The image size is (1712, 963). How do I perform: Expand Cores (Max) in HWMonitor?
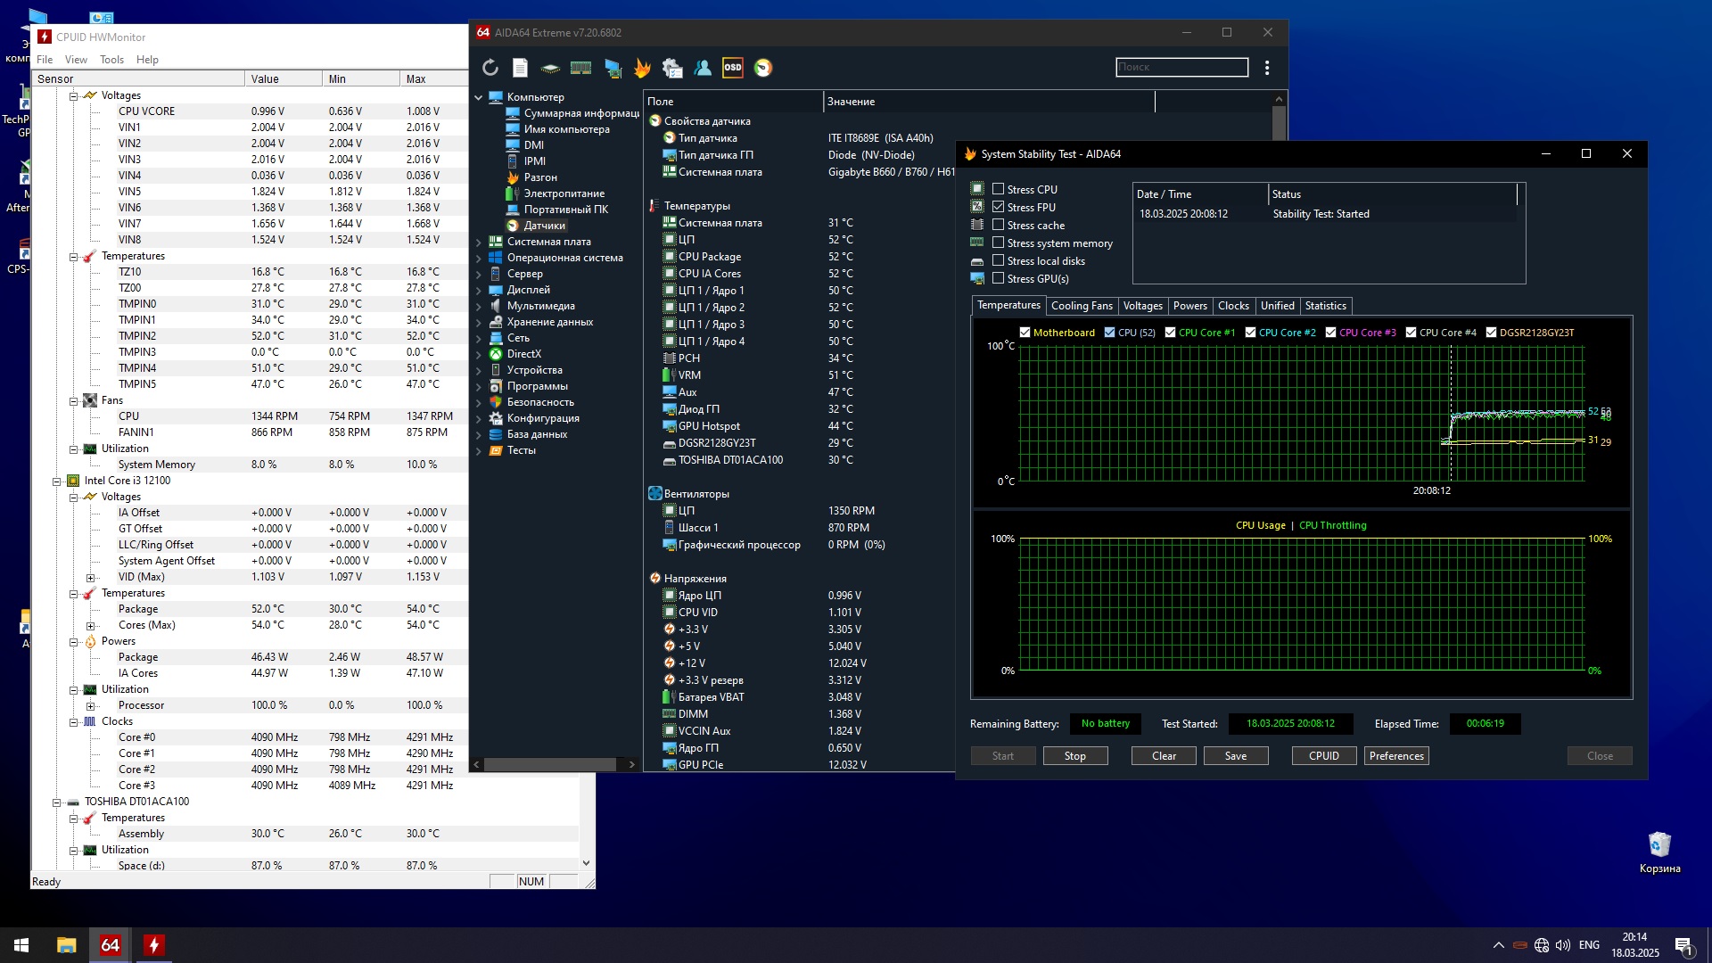tap(90, 625)
